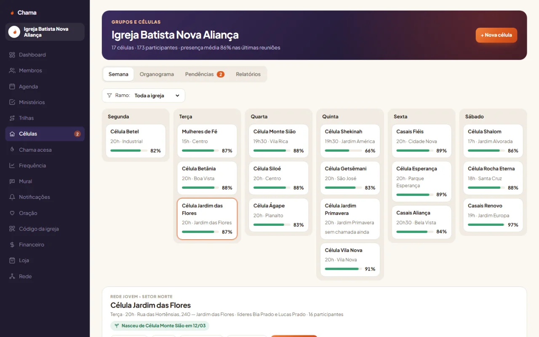Image resolution: width=539 pixels, height=337 pixels.
Task: Click the '+ Nova célula' button
Action: 496,35
